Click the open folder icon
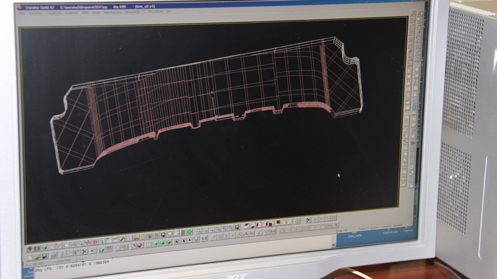 [x=37, y=257]
